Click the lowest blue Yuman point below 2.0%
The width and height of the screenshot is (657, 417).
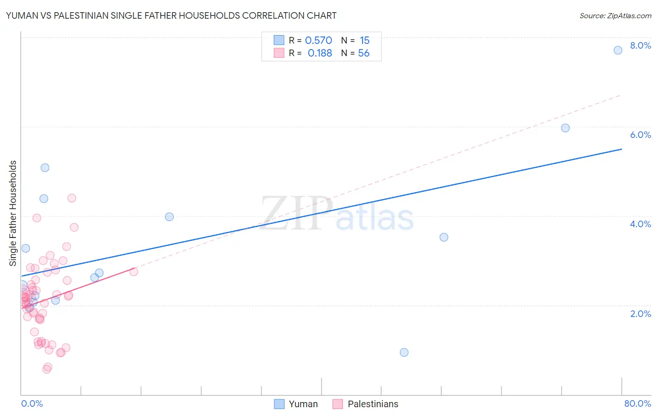404,352
